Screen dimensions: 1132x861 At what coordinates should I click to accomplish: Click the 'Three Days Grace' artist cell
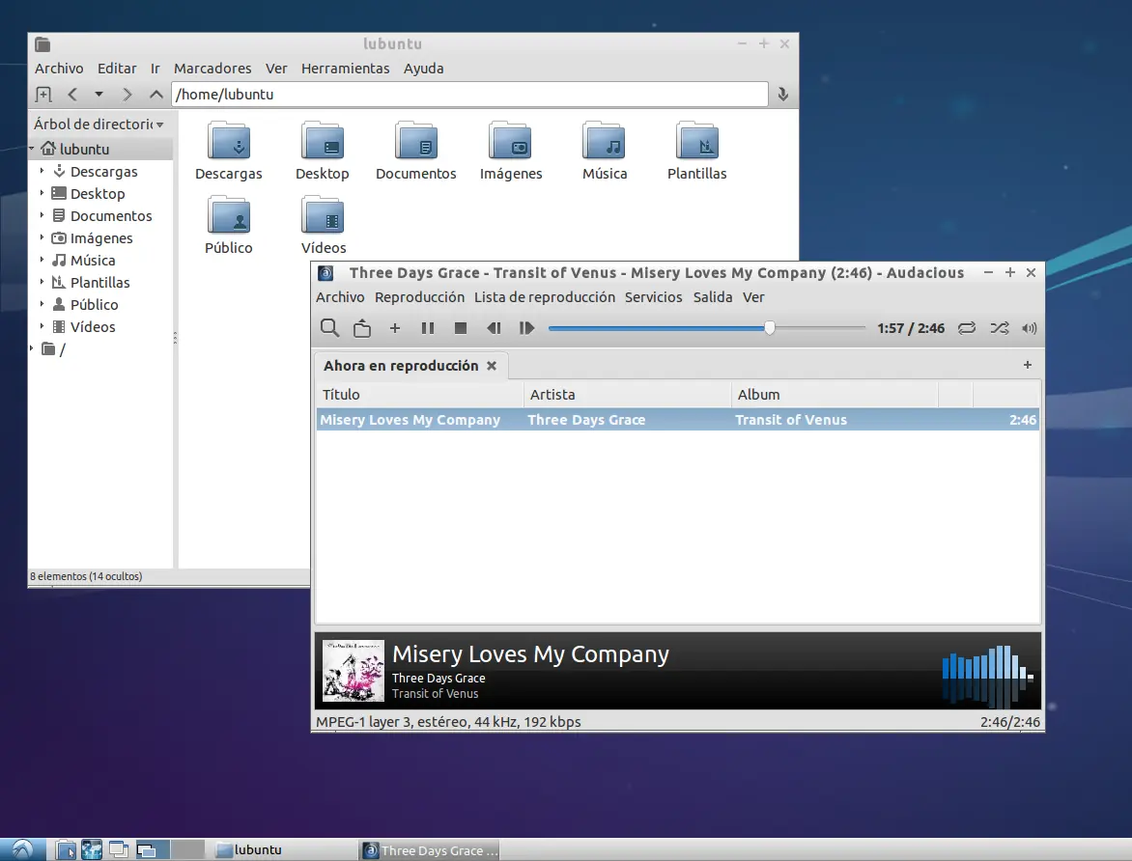click(x=586, y=420)
